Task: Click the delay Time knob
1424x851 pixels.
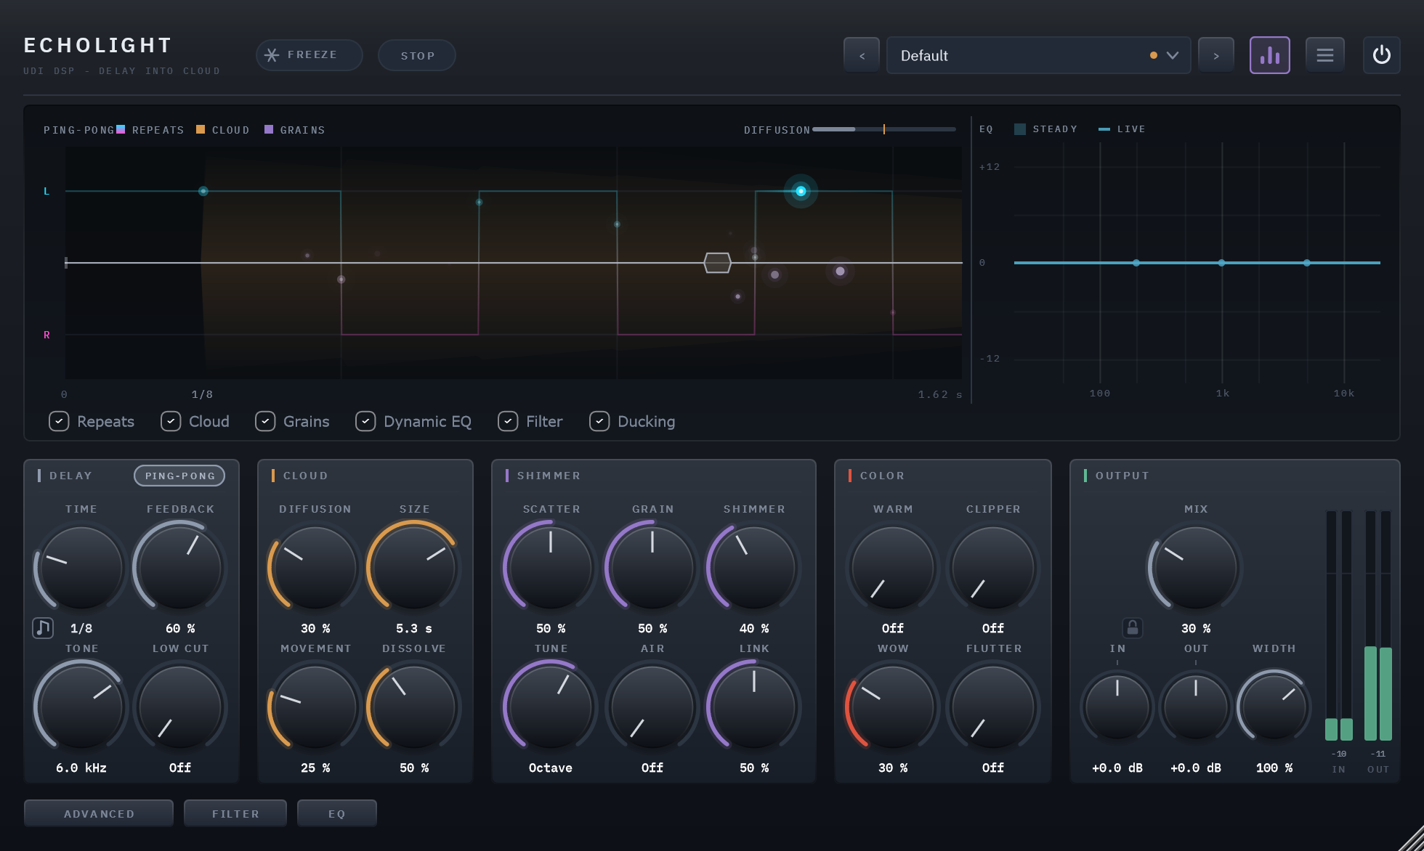Action: tap(81, 567)
